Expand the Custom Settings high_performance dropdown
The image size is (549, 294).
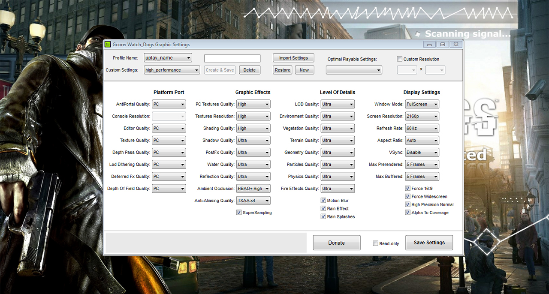click(x=172, y=70)
